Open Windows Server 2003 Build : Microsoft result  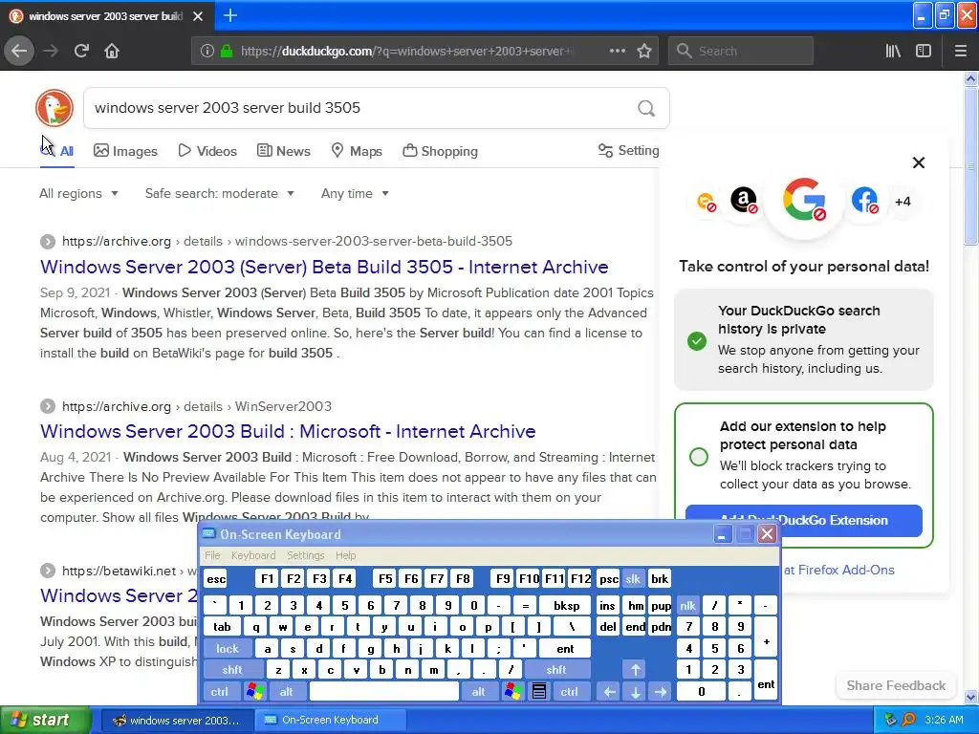288,431
